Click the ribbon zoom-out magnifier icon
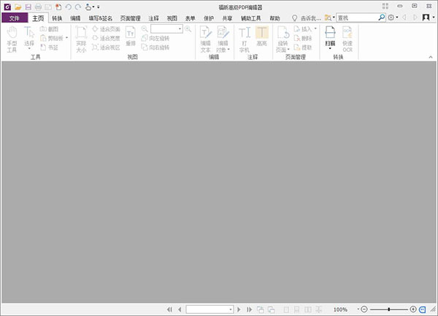The image size is (438, 316). [x=145, y=28]
